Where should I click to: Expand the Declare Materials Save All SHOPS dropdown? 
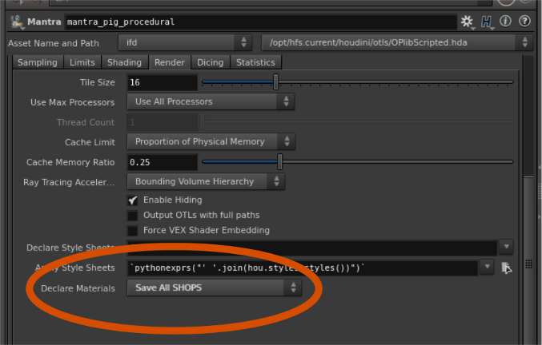214,287
